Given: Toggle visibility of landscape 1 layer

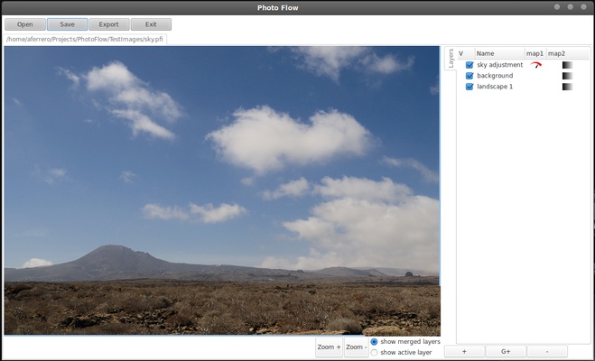Looking at the screenshot, I should coord(469,87).
